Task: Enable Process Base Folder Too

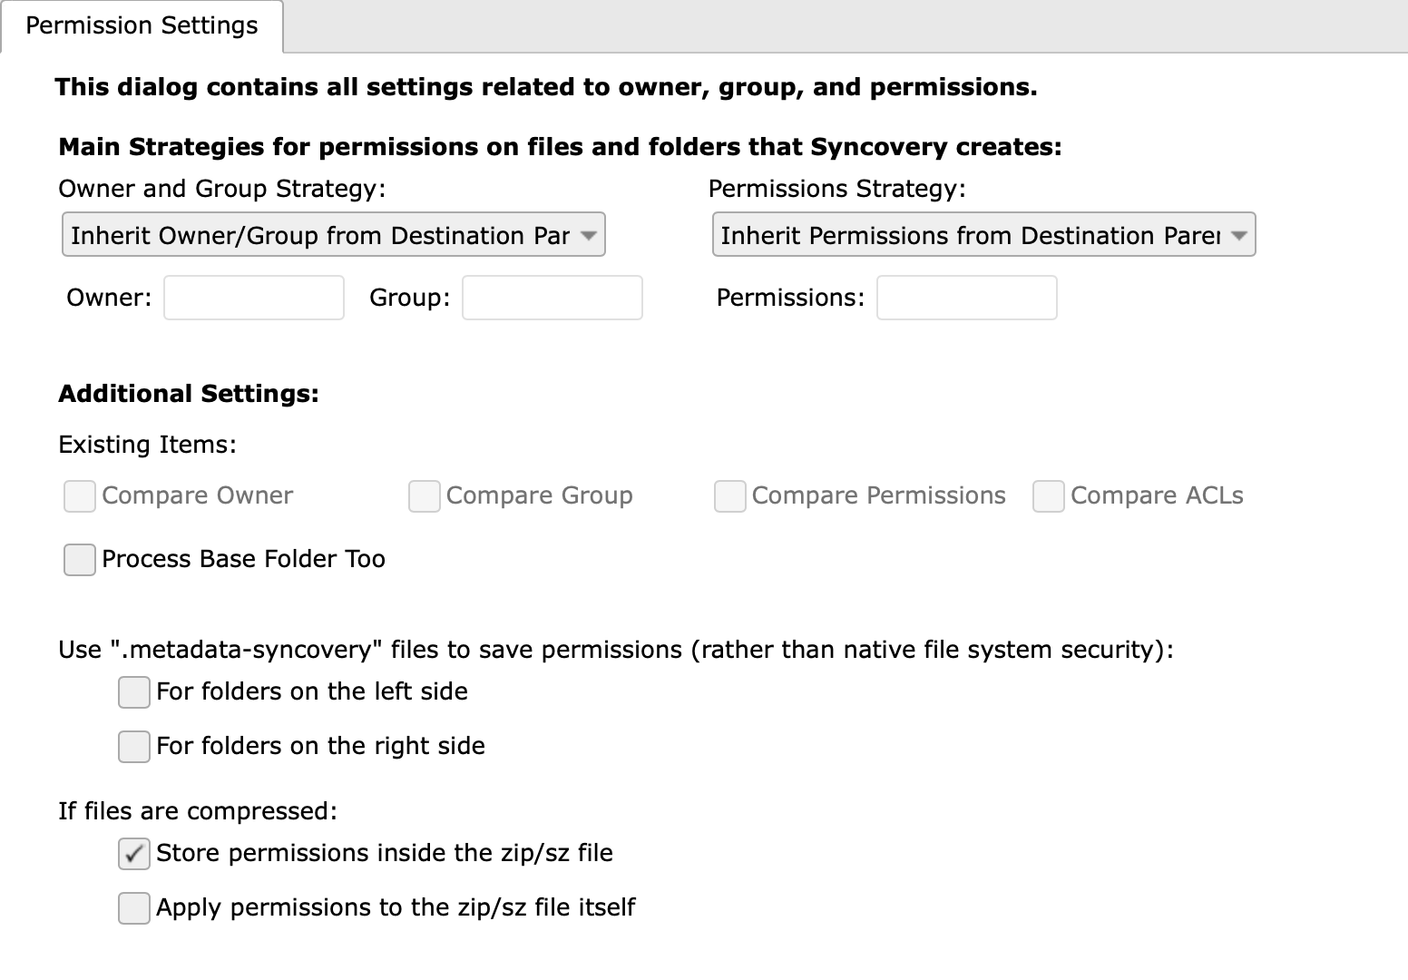Action: pyautogui.click(x=79, y=560)
